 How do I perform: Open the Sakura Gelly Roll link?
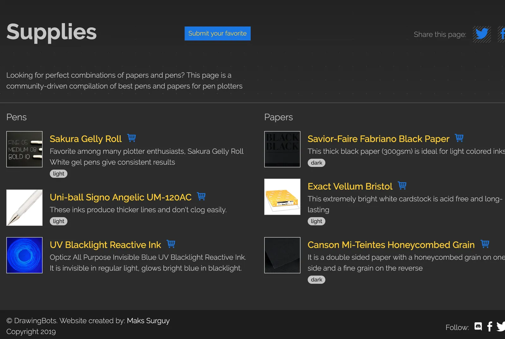click(86, 139)
